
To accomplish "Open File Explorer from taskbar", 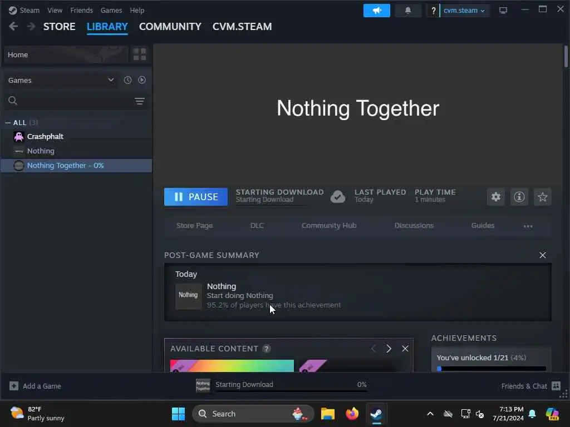I will [327, 414].
